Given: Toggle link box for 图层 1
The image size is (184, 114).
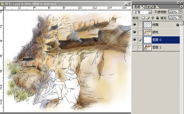Looking at the screenshot, I should coord(140,47).
